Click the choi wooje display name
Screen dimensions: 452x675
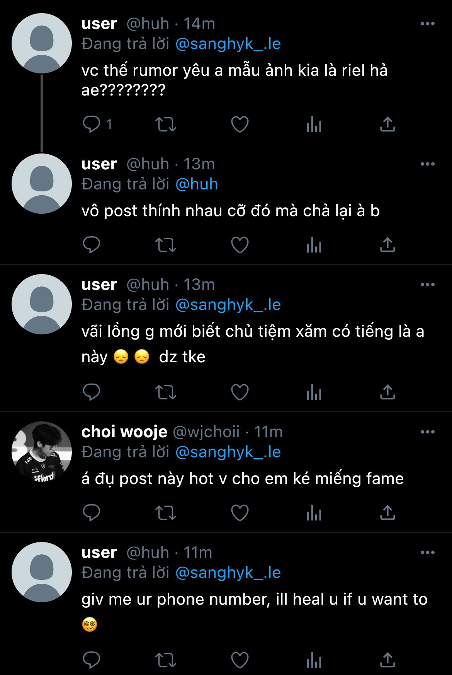click(124, 432)
